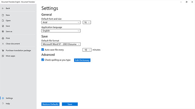The height and width of the screenshot is (109, 195).
Task: Open the Arial default font dropdown
Action: pos(61,22)
